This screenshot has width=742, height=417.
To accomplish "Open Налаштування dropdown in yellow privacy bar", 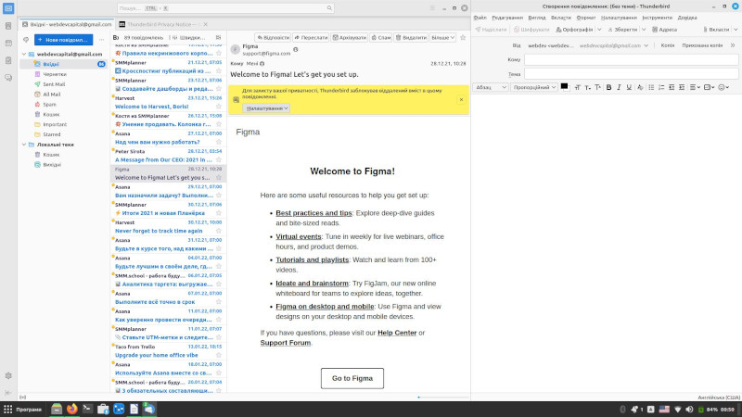I will (266, 108).
